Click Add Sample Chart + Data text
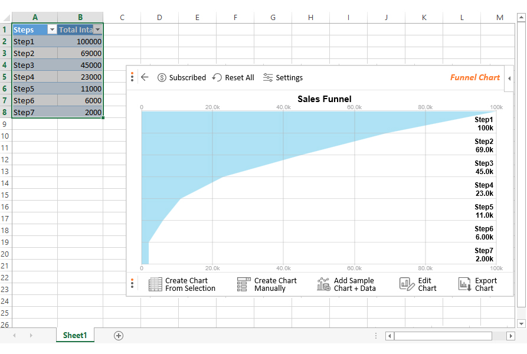This screenshot has width=527, height=354. click(x=355, y=284)
